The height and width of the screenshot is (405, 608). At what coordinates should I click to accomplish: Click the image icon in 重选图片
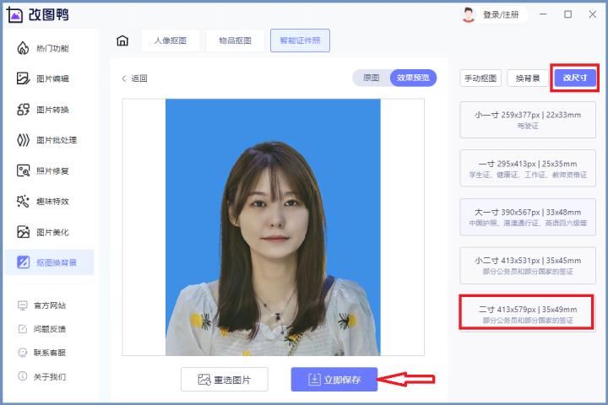(x=204, y=380)
